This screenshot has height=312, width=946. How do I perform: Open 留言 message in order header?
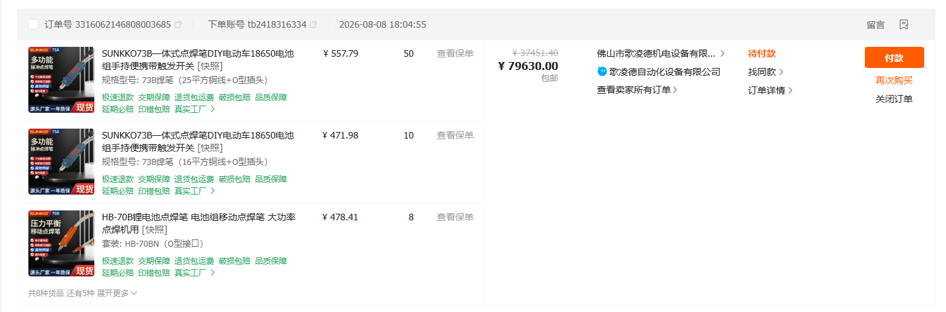pos(875,24)
